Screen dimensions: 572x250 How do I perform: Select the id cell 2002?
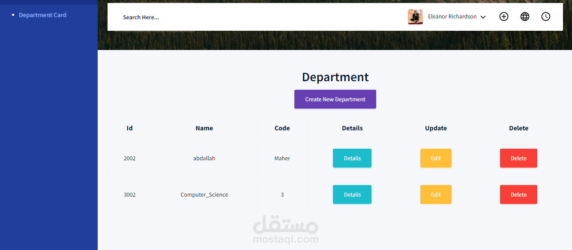[x=130, y=158]
